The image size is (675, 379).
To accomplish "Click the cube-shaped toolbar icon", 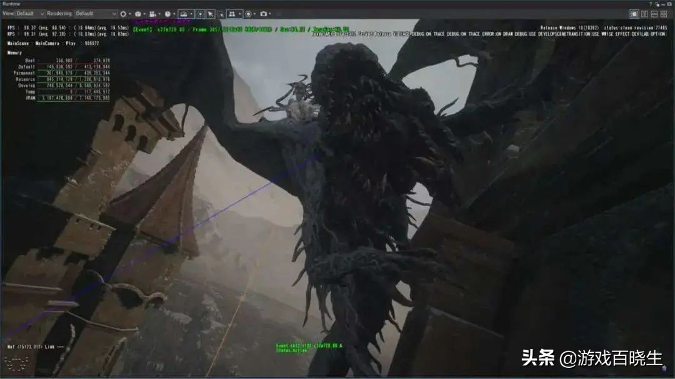I will (x=137, y=14).
